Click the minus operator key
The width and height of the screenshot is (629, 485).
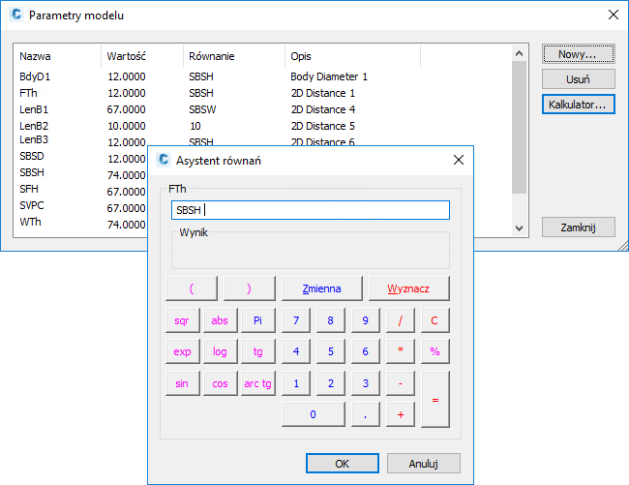400,383
